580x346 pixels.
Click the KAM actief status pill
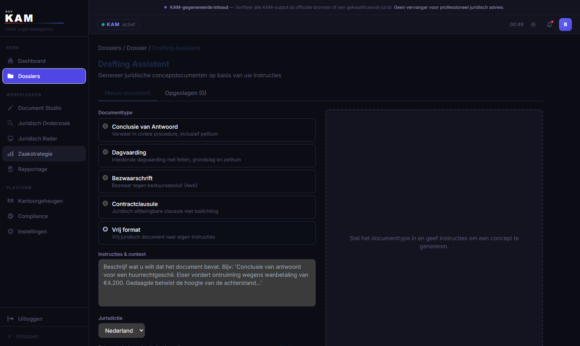click(x=118, y=25)
